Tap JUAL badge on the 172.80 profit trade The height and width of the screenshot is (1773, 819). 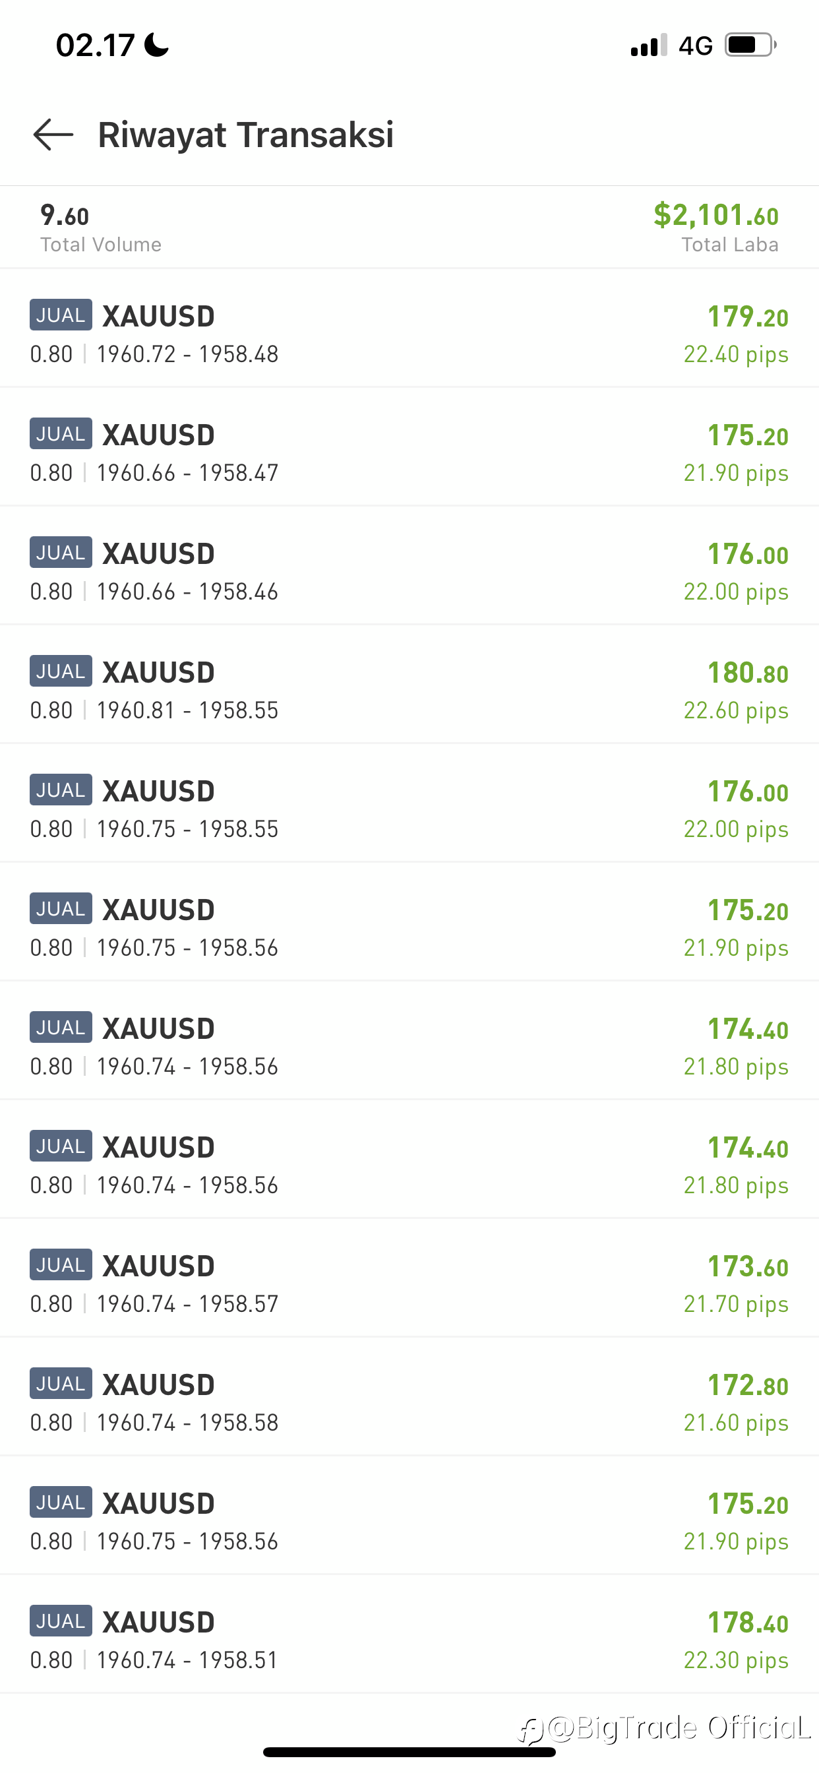pos(61,1383)
